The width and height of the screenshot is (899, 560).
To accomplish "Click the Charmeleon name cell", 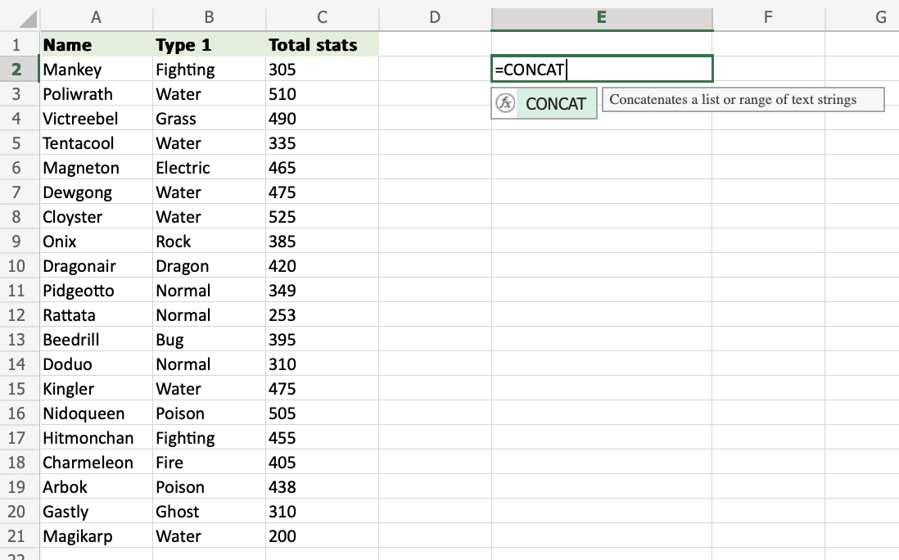I will click(x=96, y=463).
